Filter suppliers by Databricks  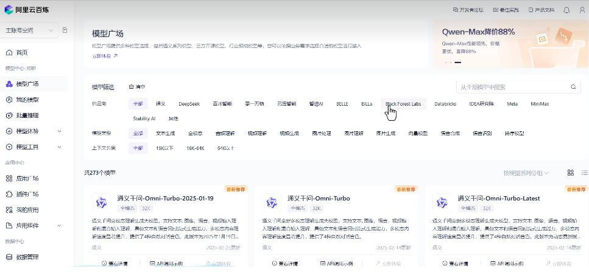click(x=445, y=104)
